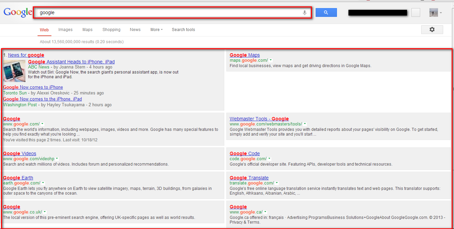The image size is (454, 229).
Task: Click the Google logo
Action: coord(18,12)
